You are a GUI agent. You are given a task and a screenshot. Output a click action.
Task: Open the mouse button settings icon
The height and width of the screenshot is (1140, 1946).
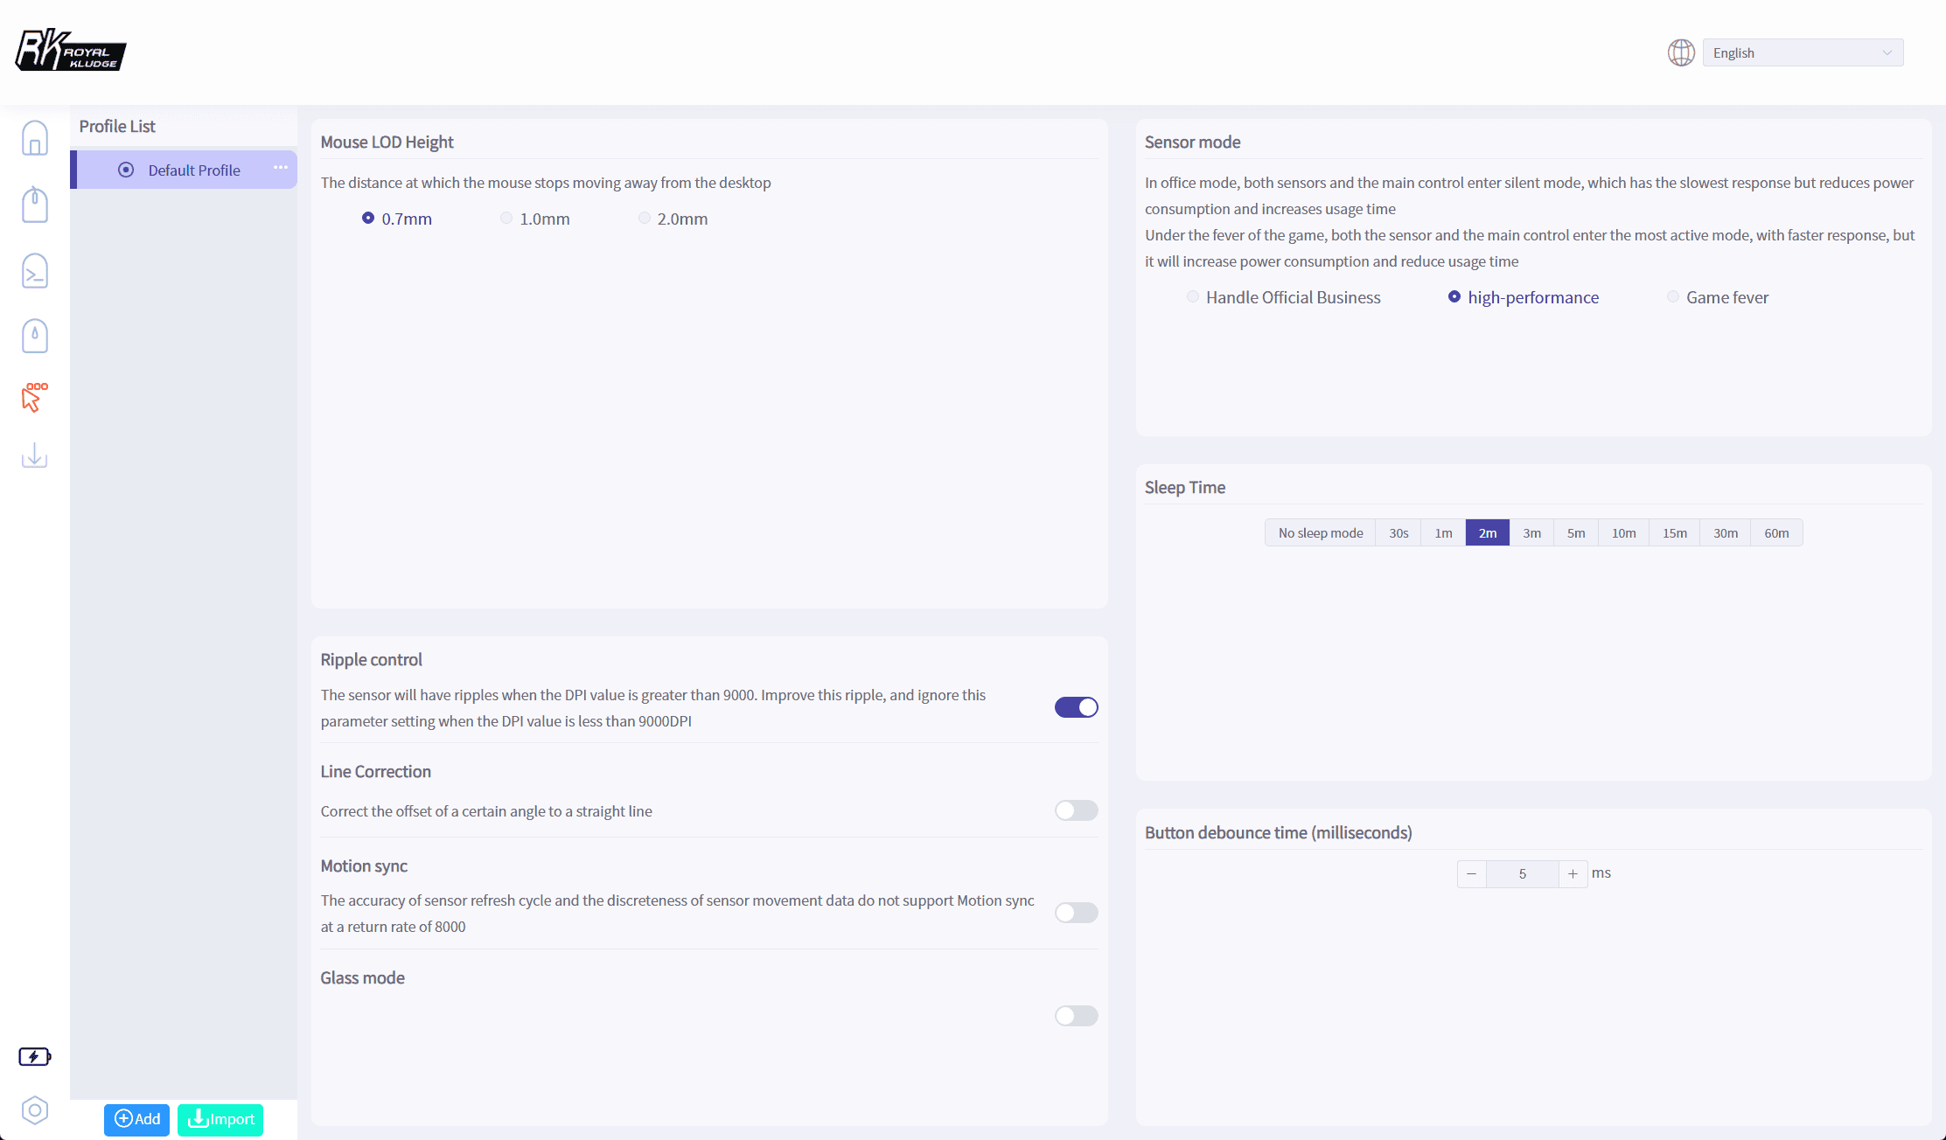(35, 205)
